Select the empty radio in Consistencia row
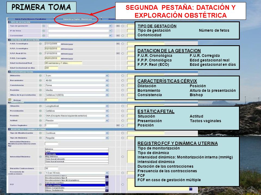Viewport: 261px width, 195px height. 123,85
